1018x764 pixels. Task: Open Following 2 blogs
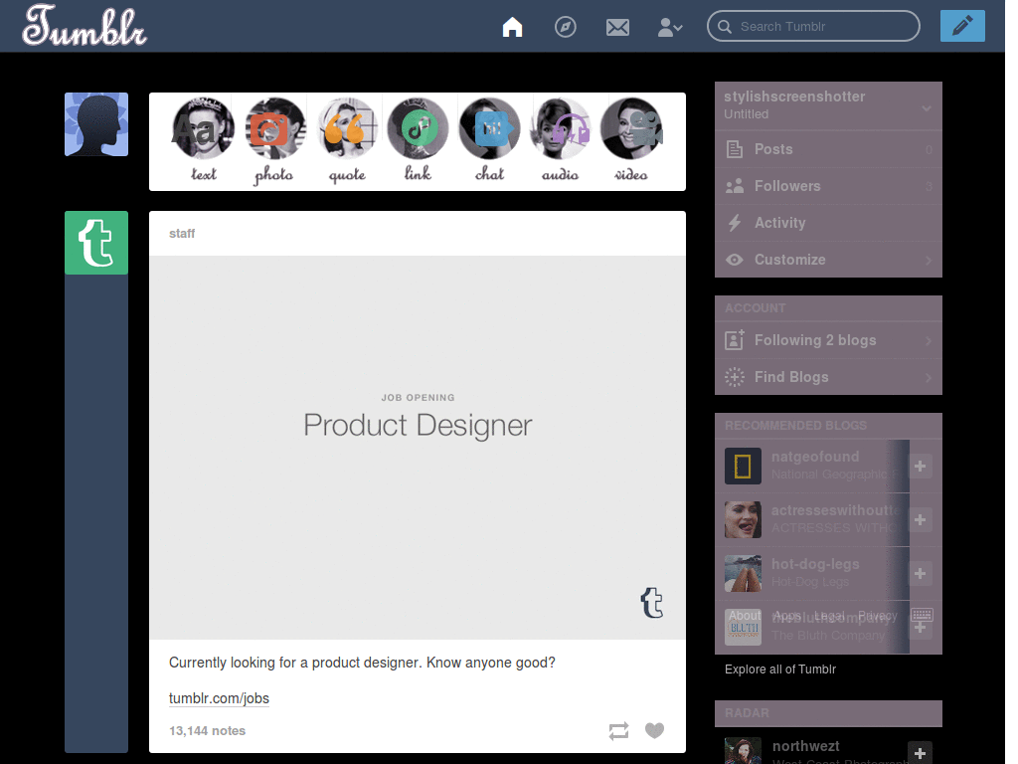point(828,340)
